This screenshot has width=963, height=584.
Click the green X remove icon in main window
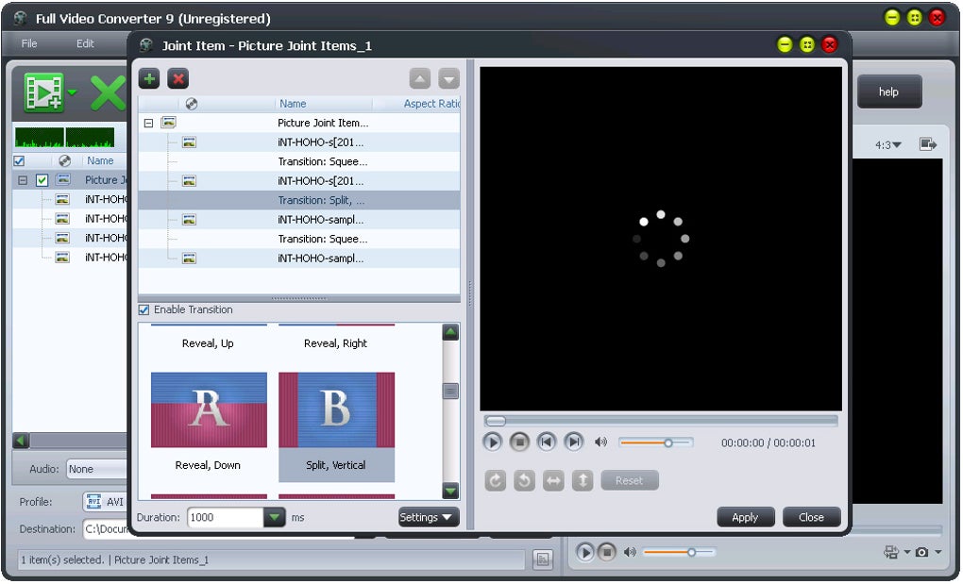tap(109, 93)
